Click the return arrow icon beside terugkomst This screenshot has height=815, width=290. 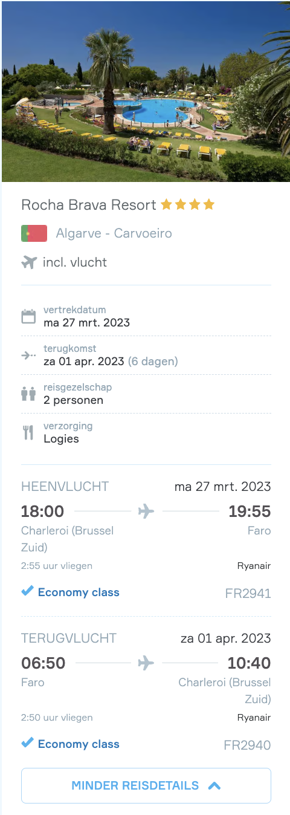click(28, 356)
